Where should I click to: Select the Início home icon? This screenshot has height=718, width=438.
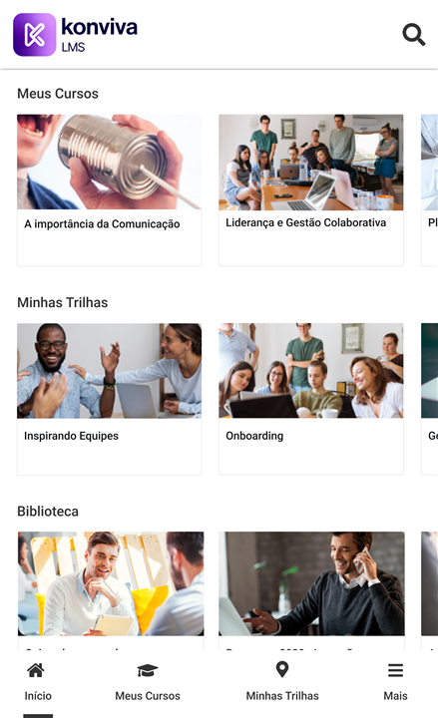point(36,670)
